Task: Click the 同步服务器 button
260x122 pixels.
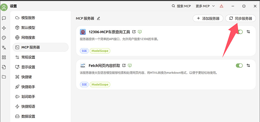Action: 240,18
